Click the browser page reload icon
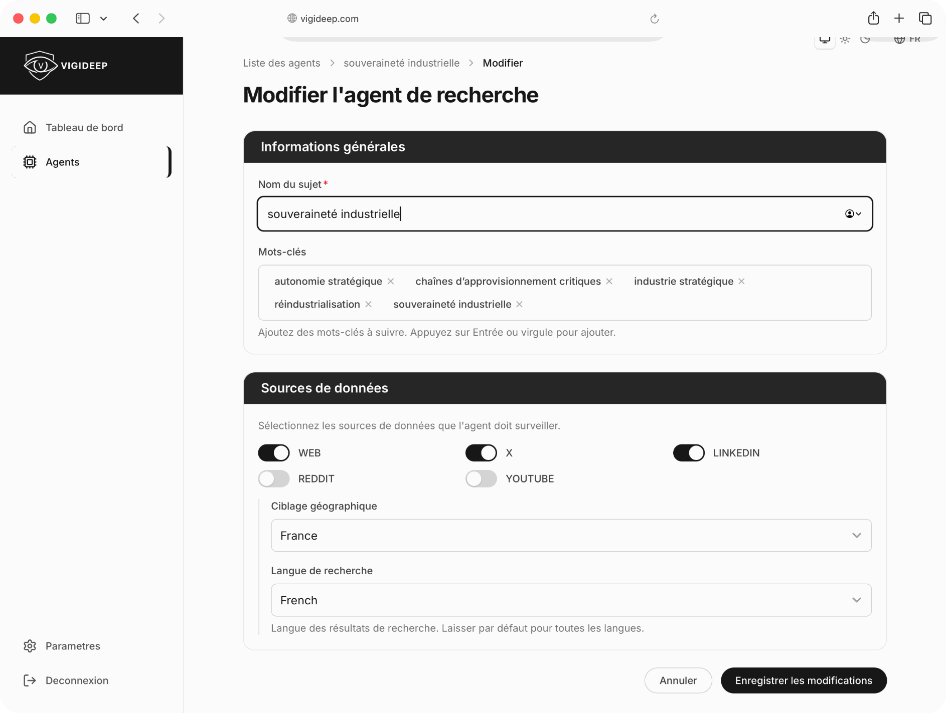The width and height of the screenshot is (946, 713). click(x=654, y=19)
